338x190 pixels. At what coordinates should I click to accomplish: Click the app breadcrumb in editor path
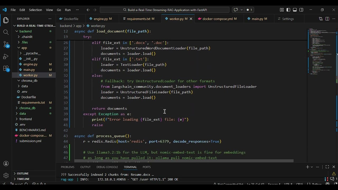tap(79, 26)
